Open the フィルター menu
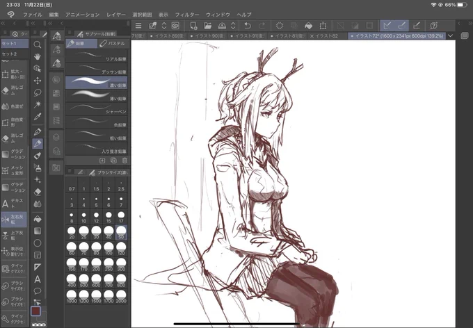The width and height of the screenshot is (473, 328). (187, 15)
